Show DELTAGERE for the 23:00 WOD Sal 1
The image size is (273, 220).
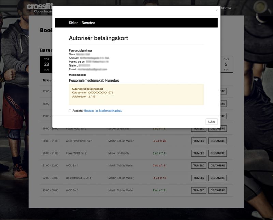coord(217,190)
